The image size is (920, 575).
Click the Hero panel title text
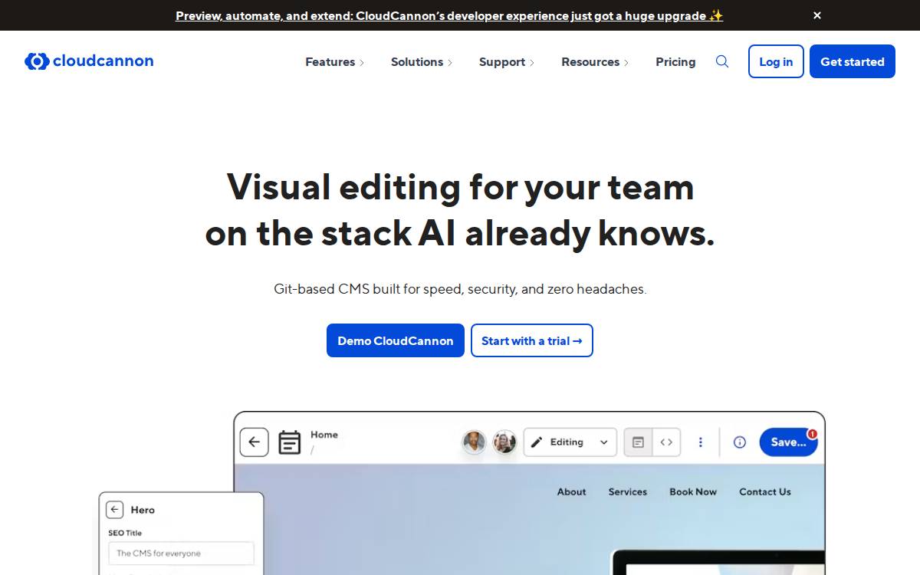pos(143,510)
